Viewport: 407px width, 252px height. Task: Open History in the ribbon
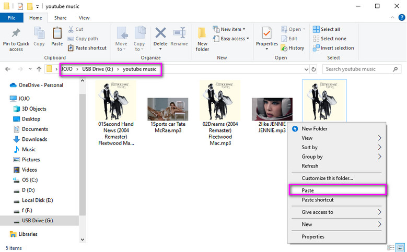click(293, 48)
